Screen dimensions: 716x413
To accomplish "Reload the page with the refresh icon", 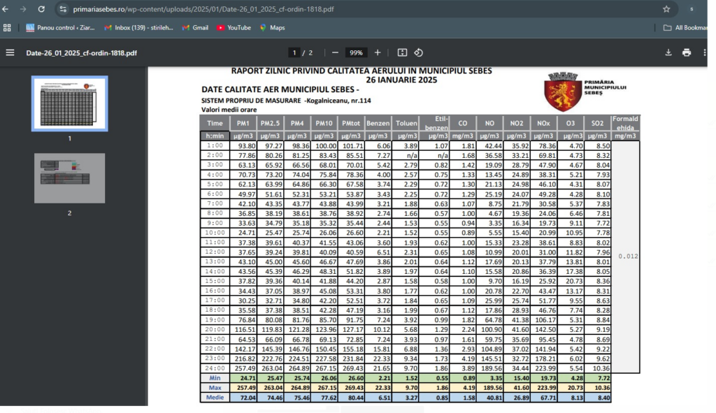I will pyautogui.click(x=41, y=9).
